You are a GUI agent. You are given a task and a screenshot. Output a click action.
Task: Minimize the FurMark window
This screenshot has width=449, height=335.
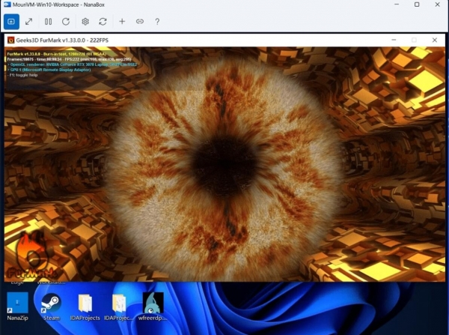coord(394,40)
